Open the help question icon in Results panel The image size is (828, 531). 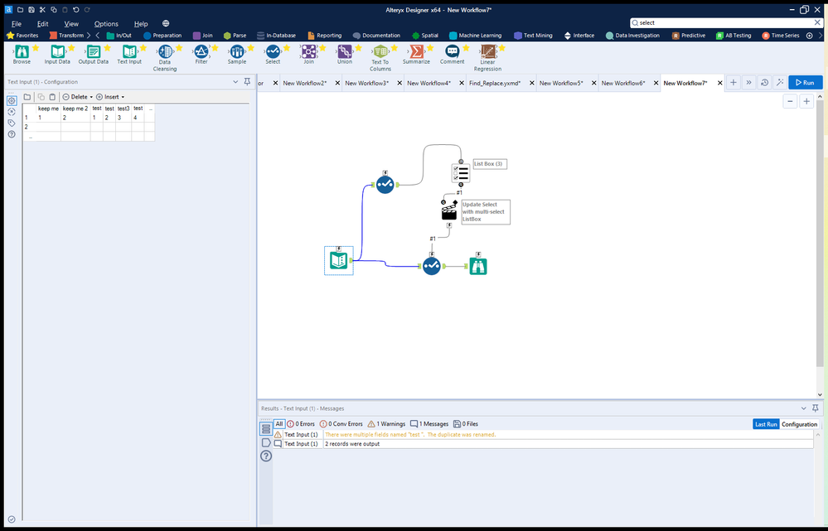pos(266,456)
